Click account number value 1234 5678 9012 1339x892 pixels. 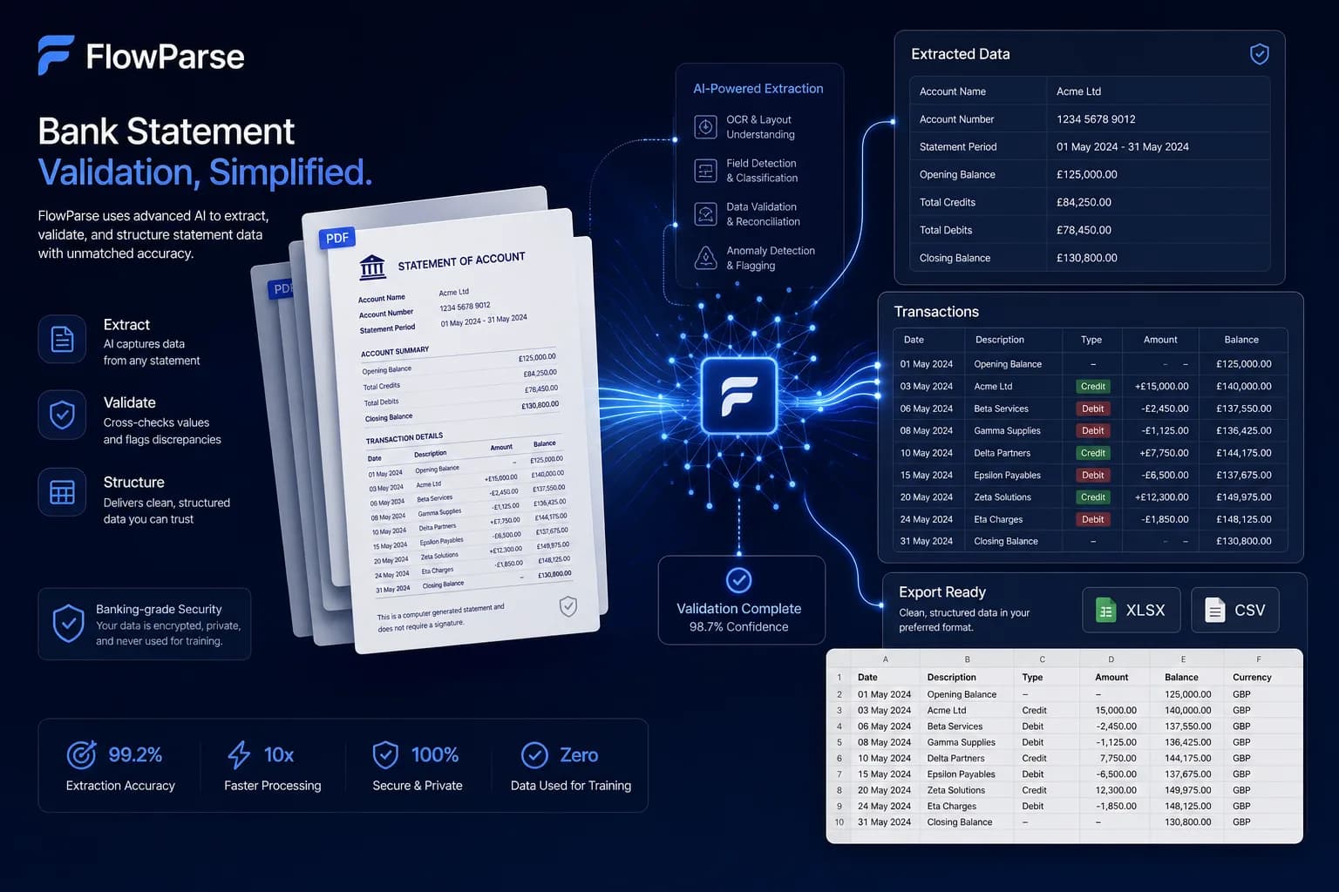1096,119
